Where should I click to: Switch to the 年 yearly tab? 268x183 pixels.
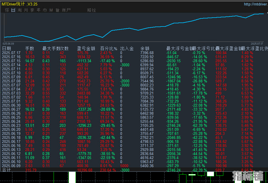point(39,10)
